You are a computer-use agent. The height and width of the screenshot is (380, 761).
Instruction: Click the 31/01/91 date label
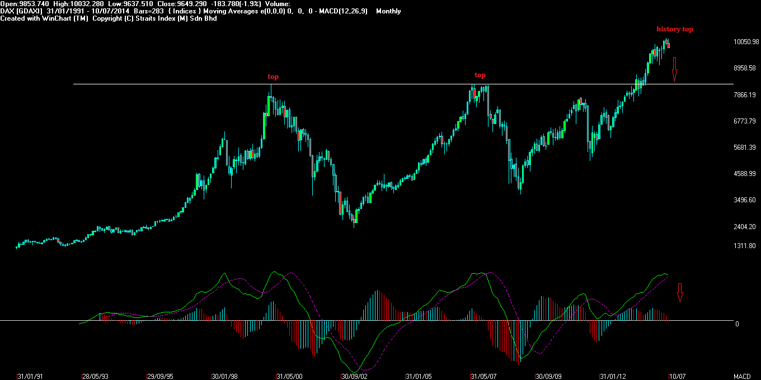pyautogui.click(x=30, y=376)
